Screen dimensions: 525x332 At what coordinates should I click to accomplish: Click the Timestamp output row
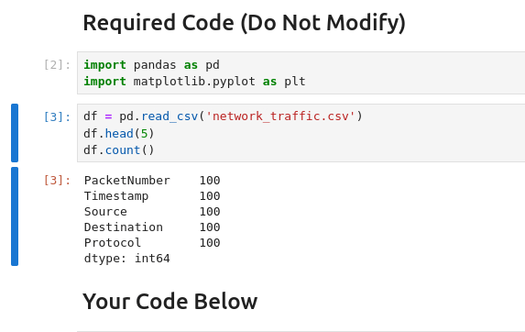[152, 196]
